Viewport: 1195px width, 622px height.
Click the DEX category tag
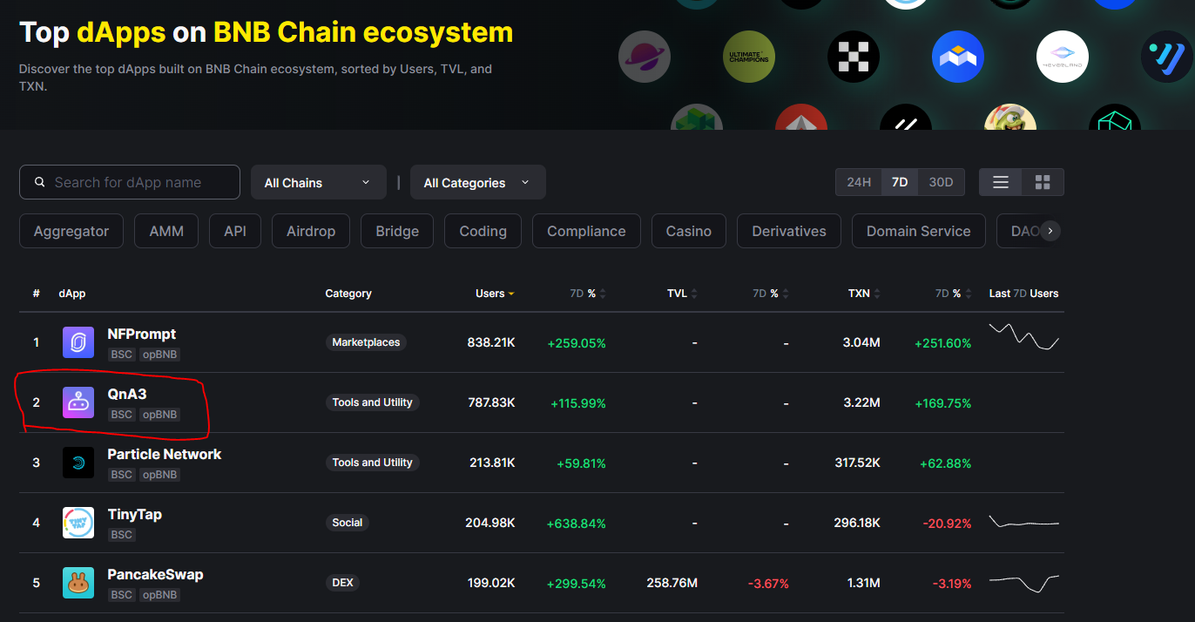pos(343,583)
